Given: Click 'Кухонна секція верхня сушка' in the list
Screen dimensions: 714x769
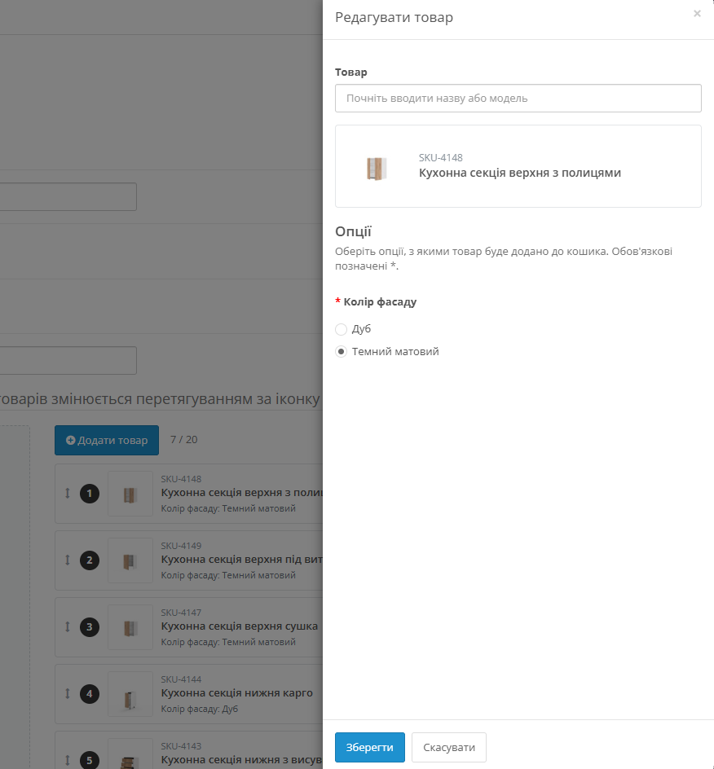Looking at the screenshot, I should 240,626.
